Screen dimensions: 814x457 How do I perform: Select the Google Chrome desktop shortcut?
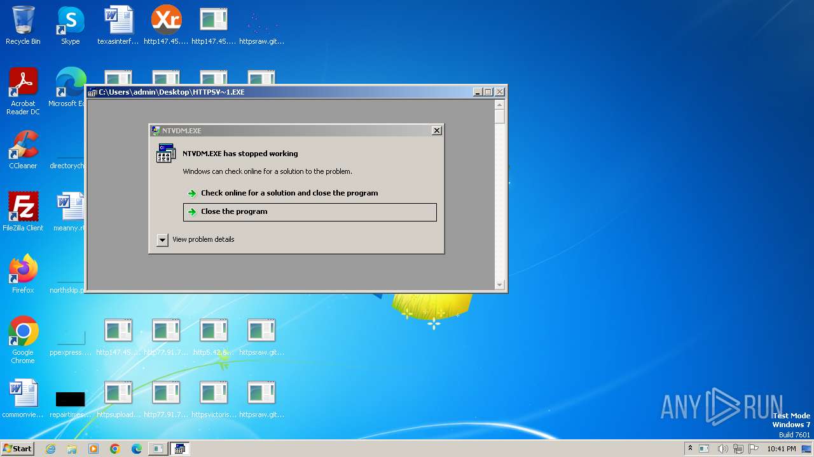click(x=23, y=340)
